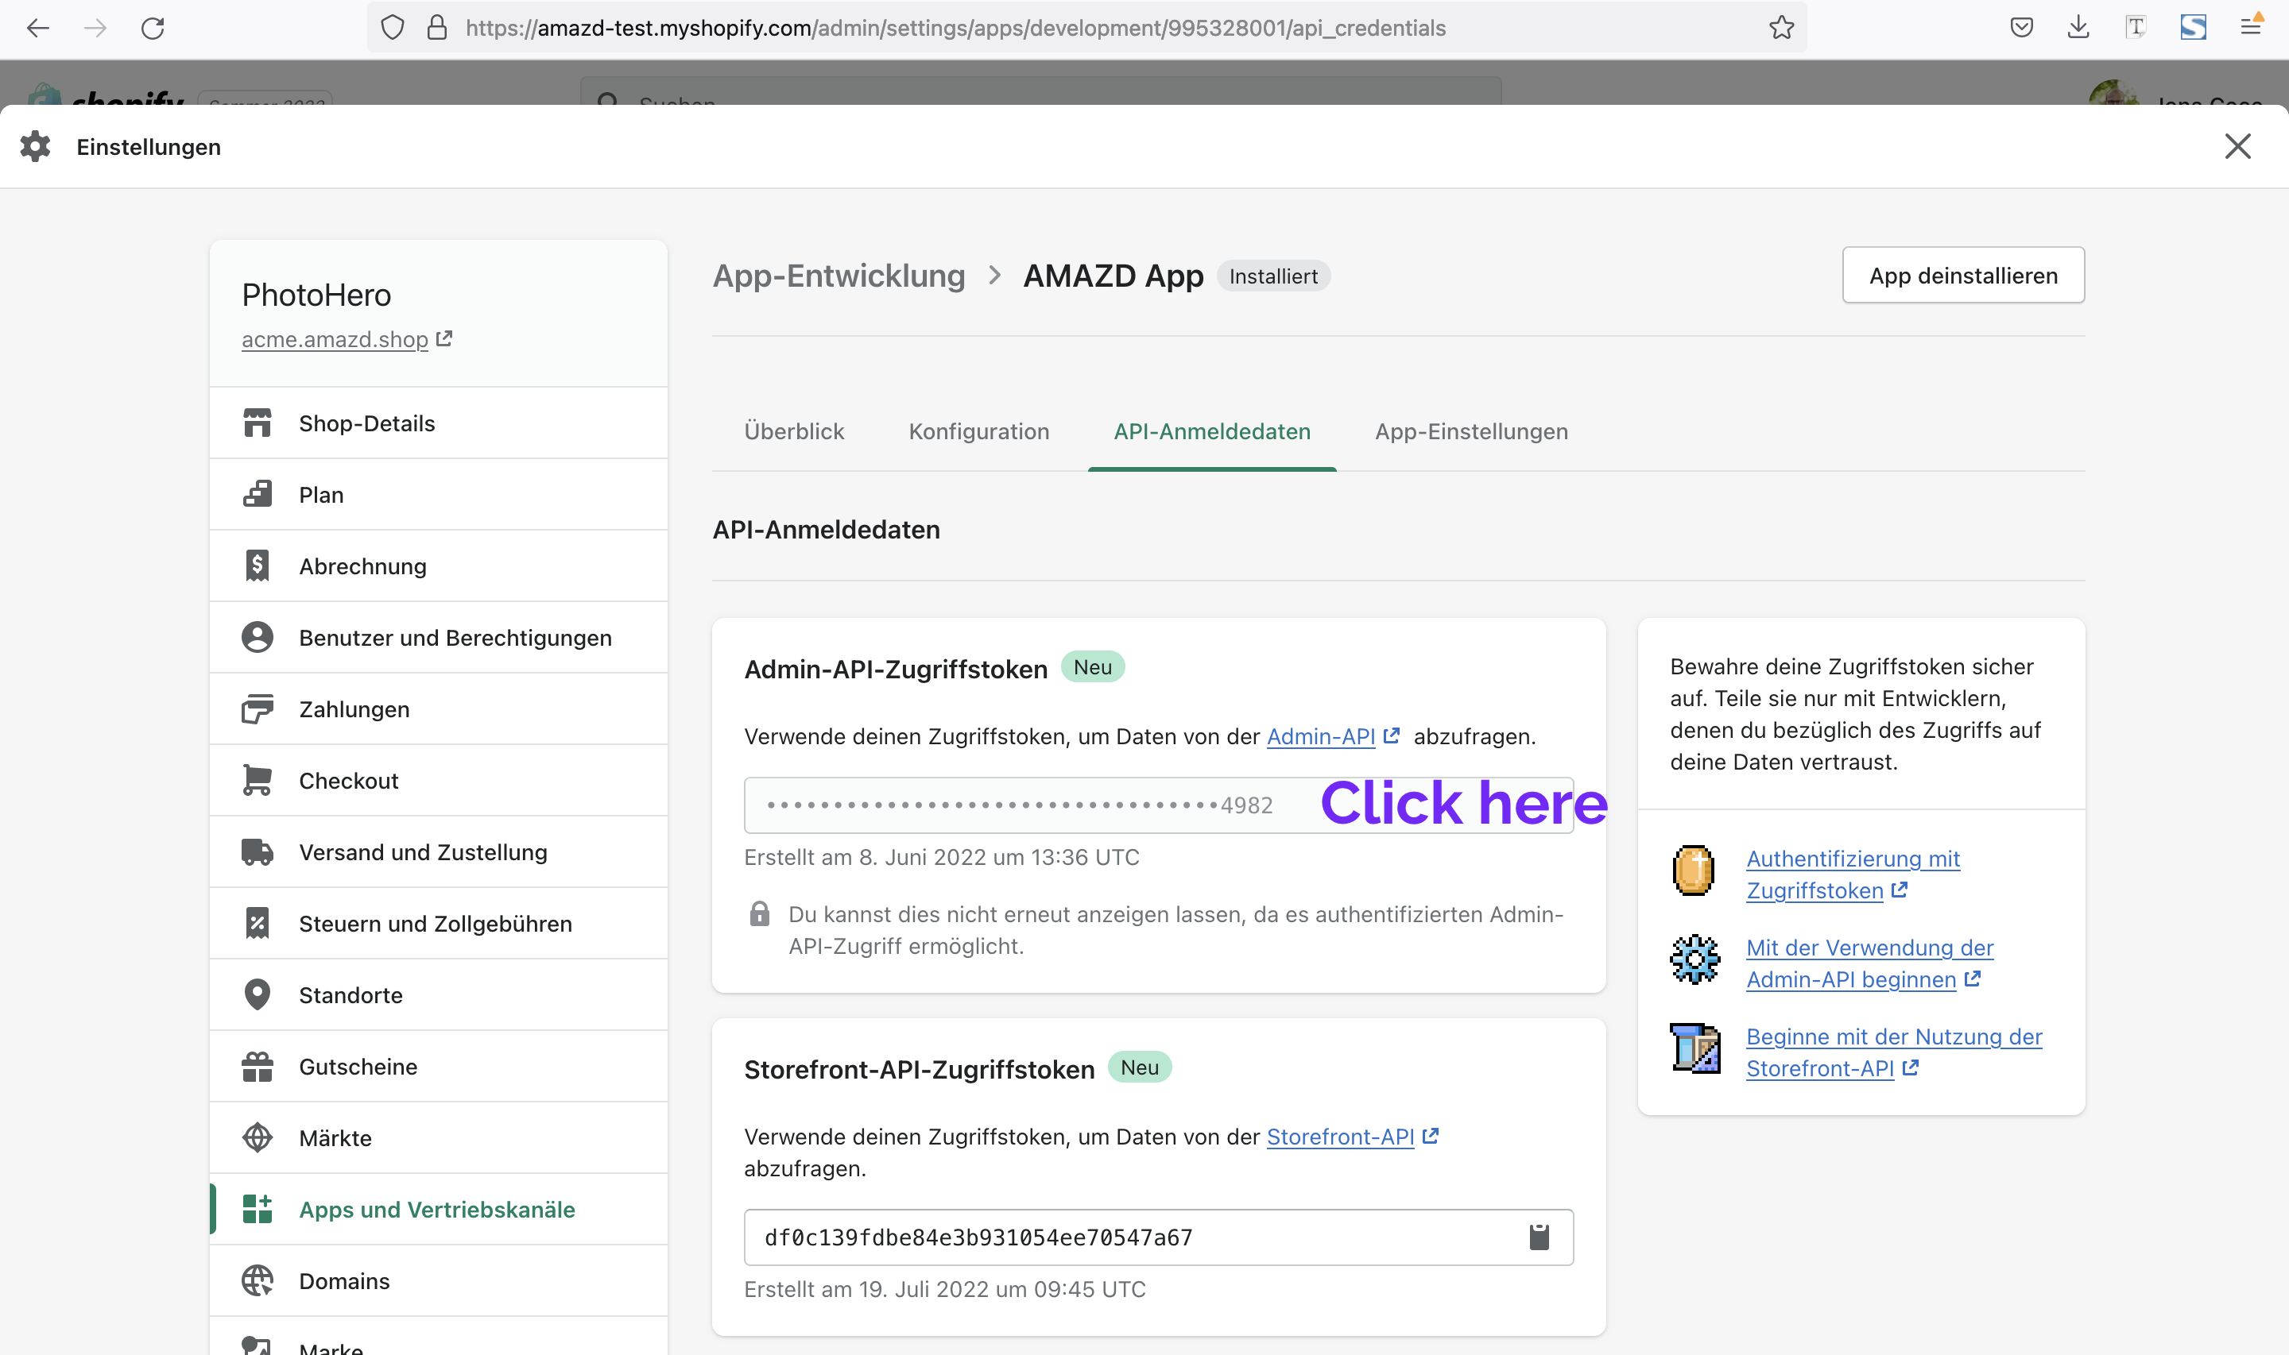Click the Storefront API token field
Viewport: 2289px width, 1355px height.
(x=1158, y=1237)
